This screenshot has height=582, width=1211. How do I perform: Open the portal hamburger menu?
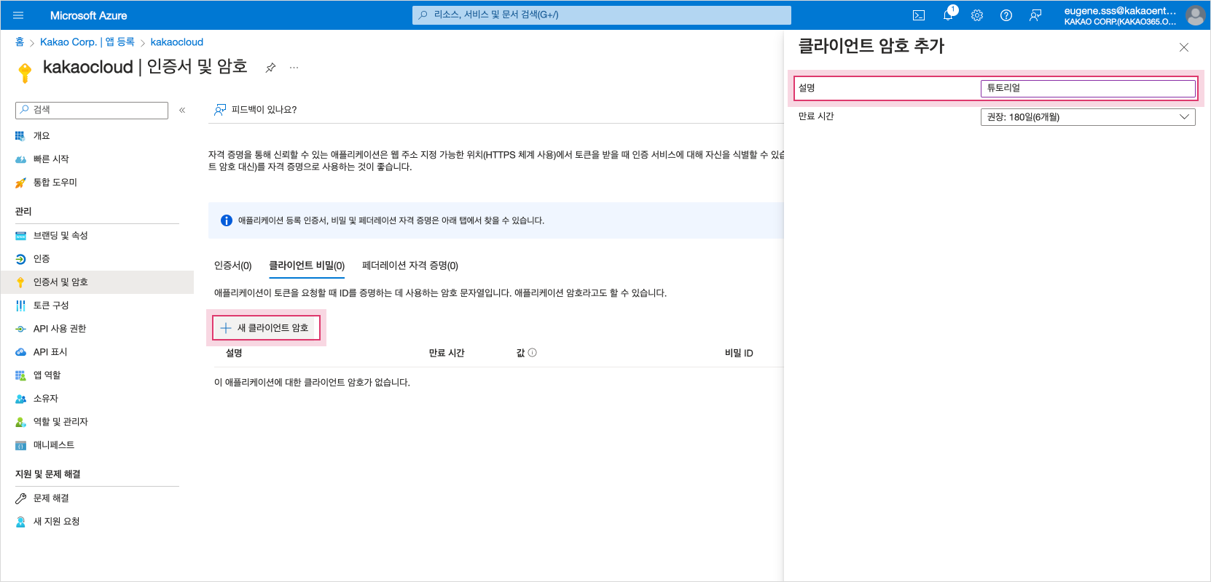19,15
